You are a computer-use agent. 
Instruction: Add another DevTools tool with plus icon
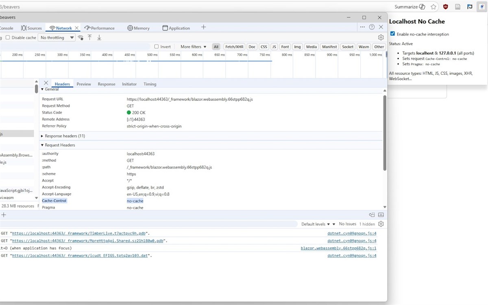203,27
